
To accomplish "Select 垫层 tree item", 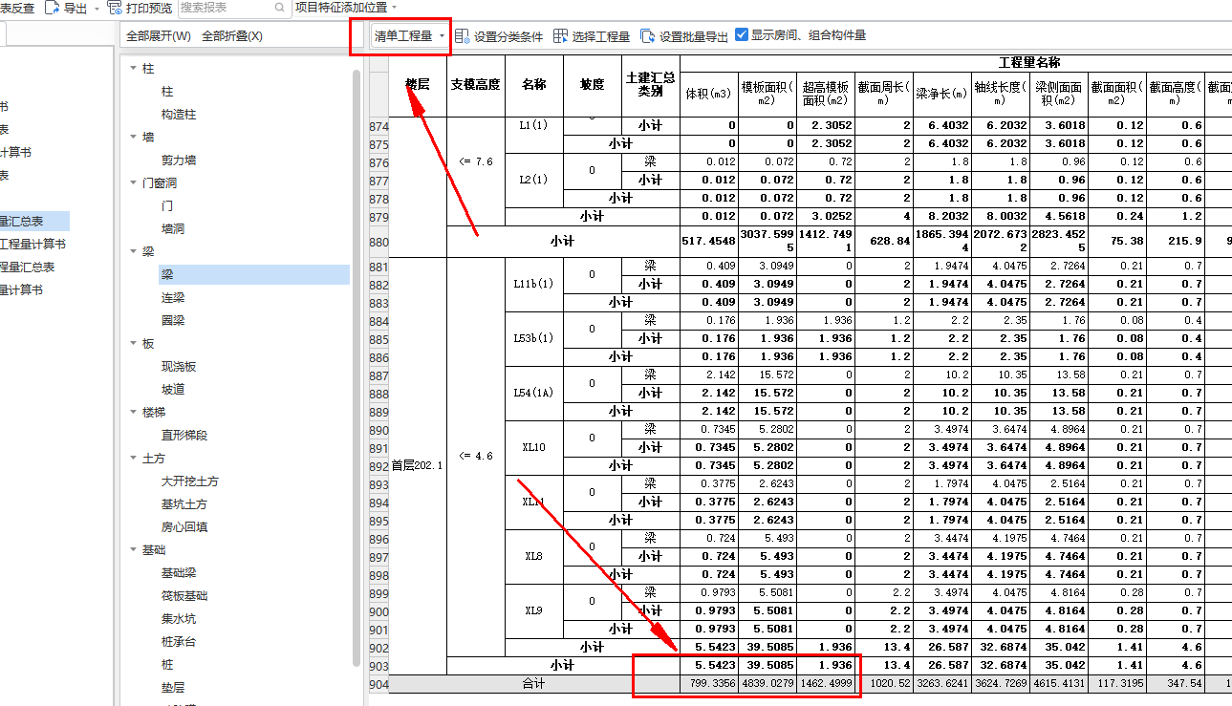I will point(173,688).
